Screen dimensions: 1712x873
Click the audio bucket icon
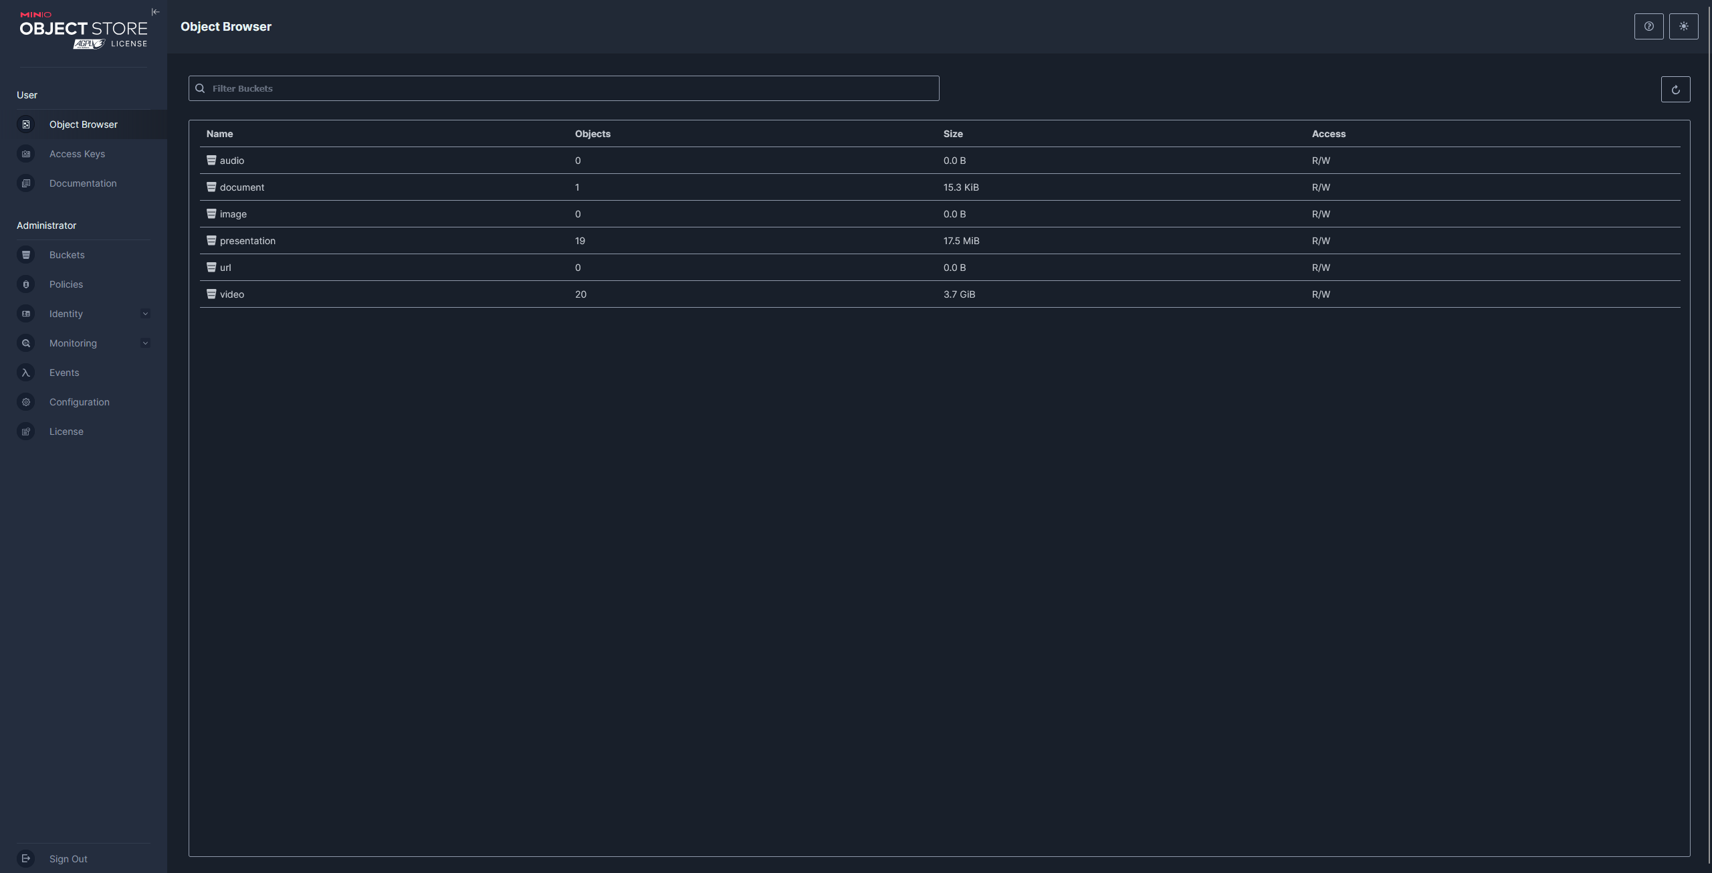coord(211,160)
